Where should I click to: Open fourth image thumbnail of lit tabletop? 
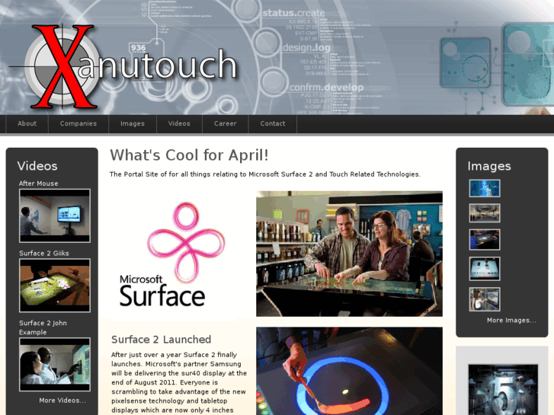[485, 269]
